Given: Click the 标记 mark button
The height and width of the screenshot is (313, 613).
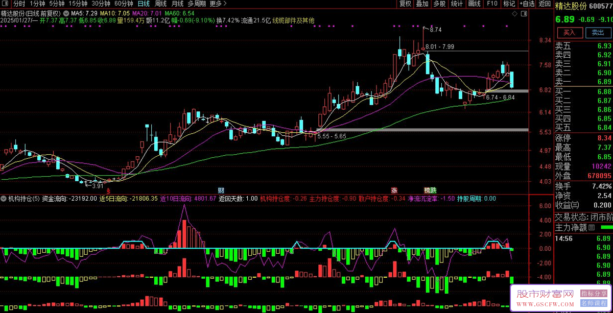Looking at the screenshot, I should tap(509, 4).
